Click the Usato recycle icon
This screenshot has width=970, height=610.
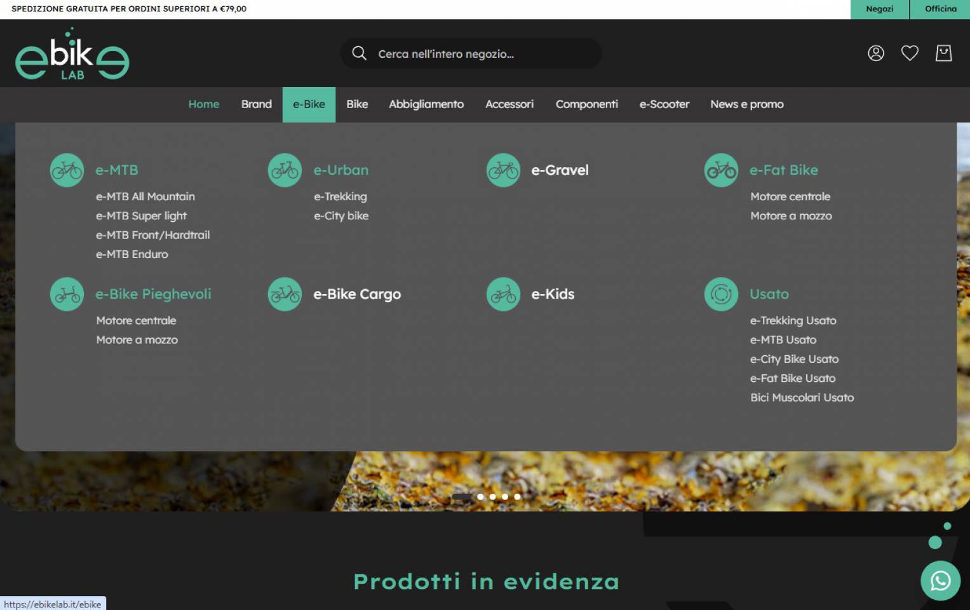tap(721, 294)
